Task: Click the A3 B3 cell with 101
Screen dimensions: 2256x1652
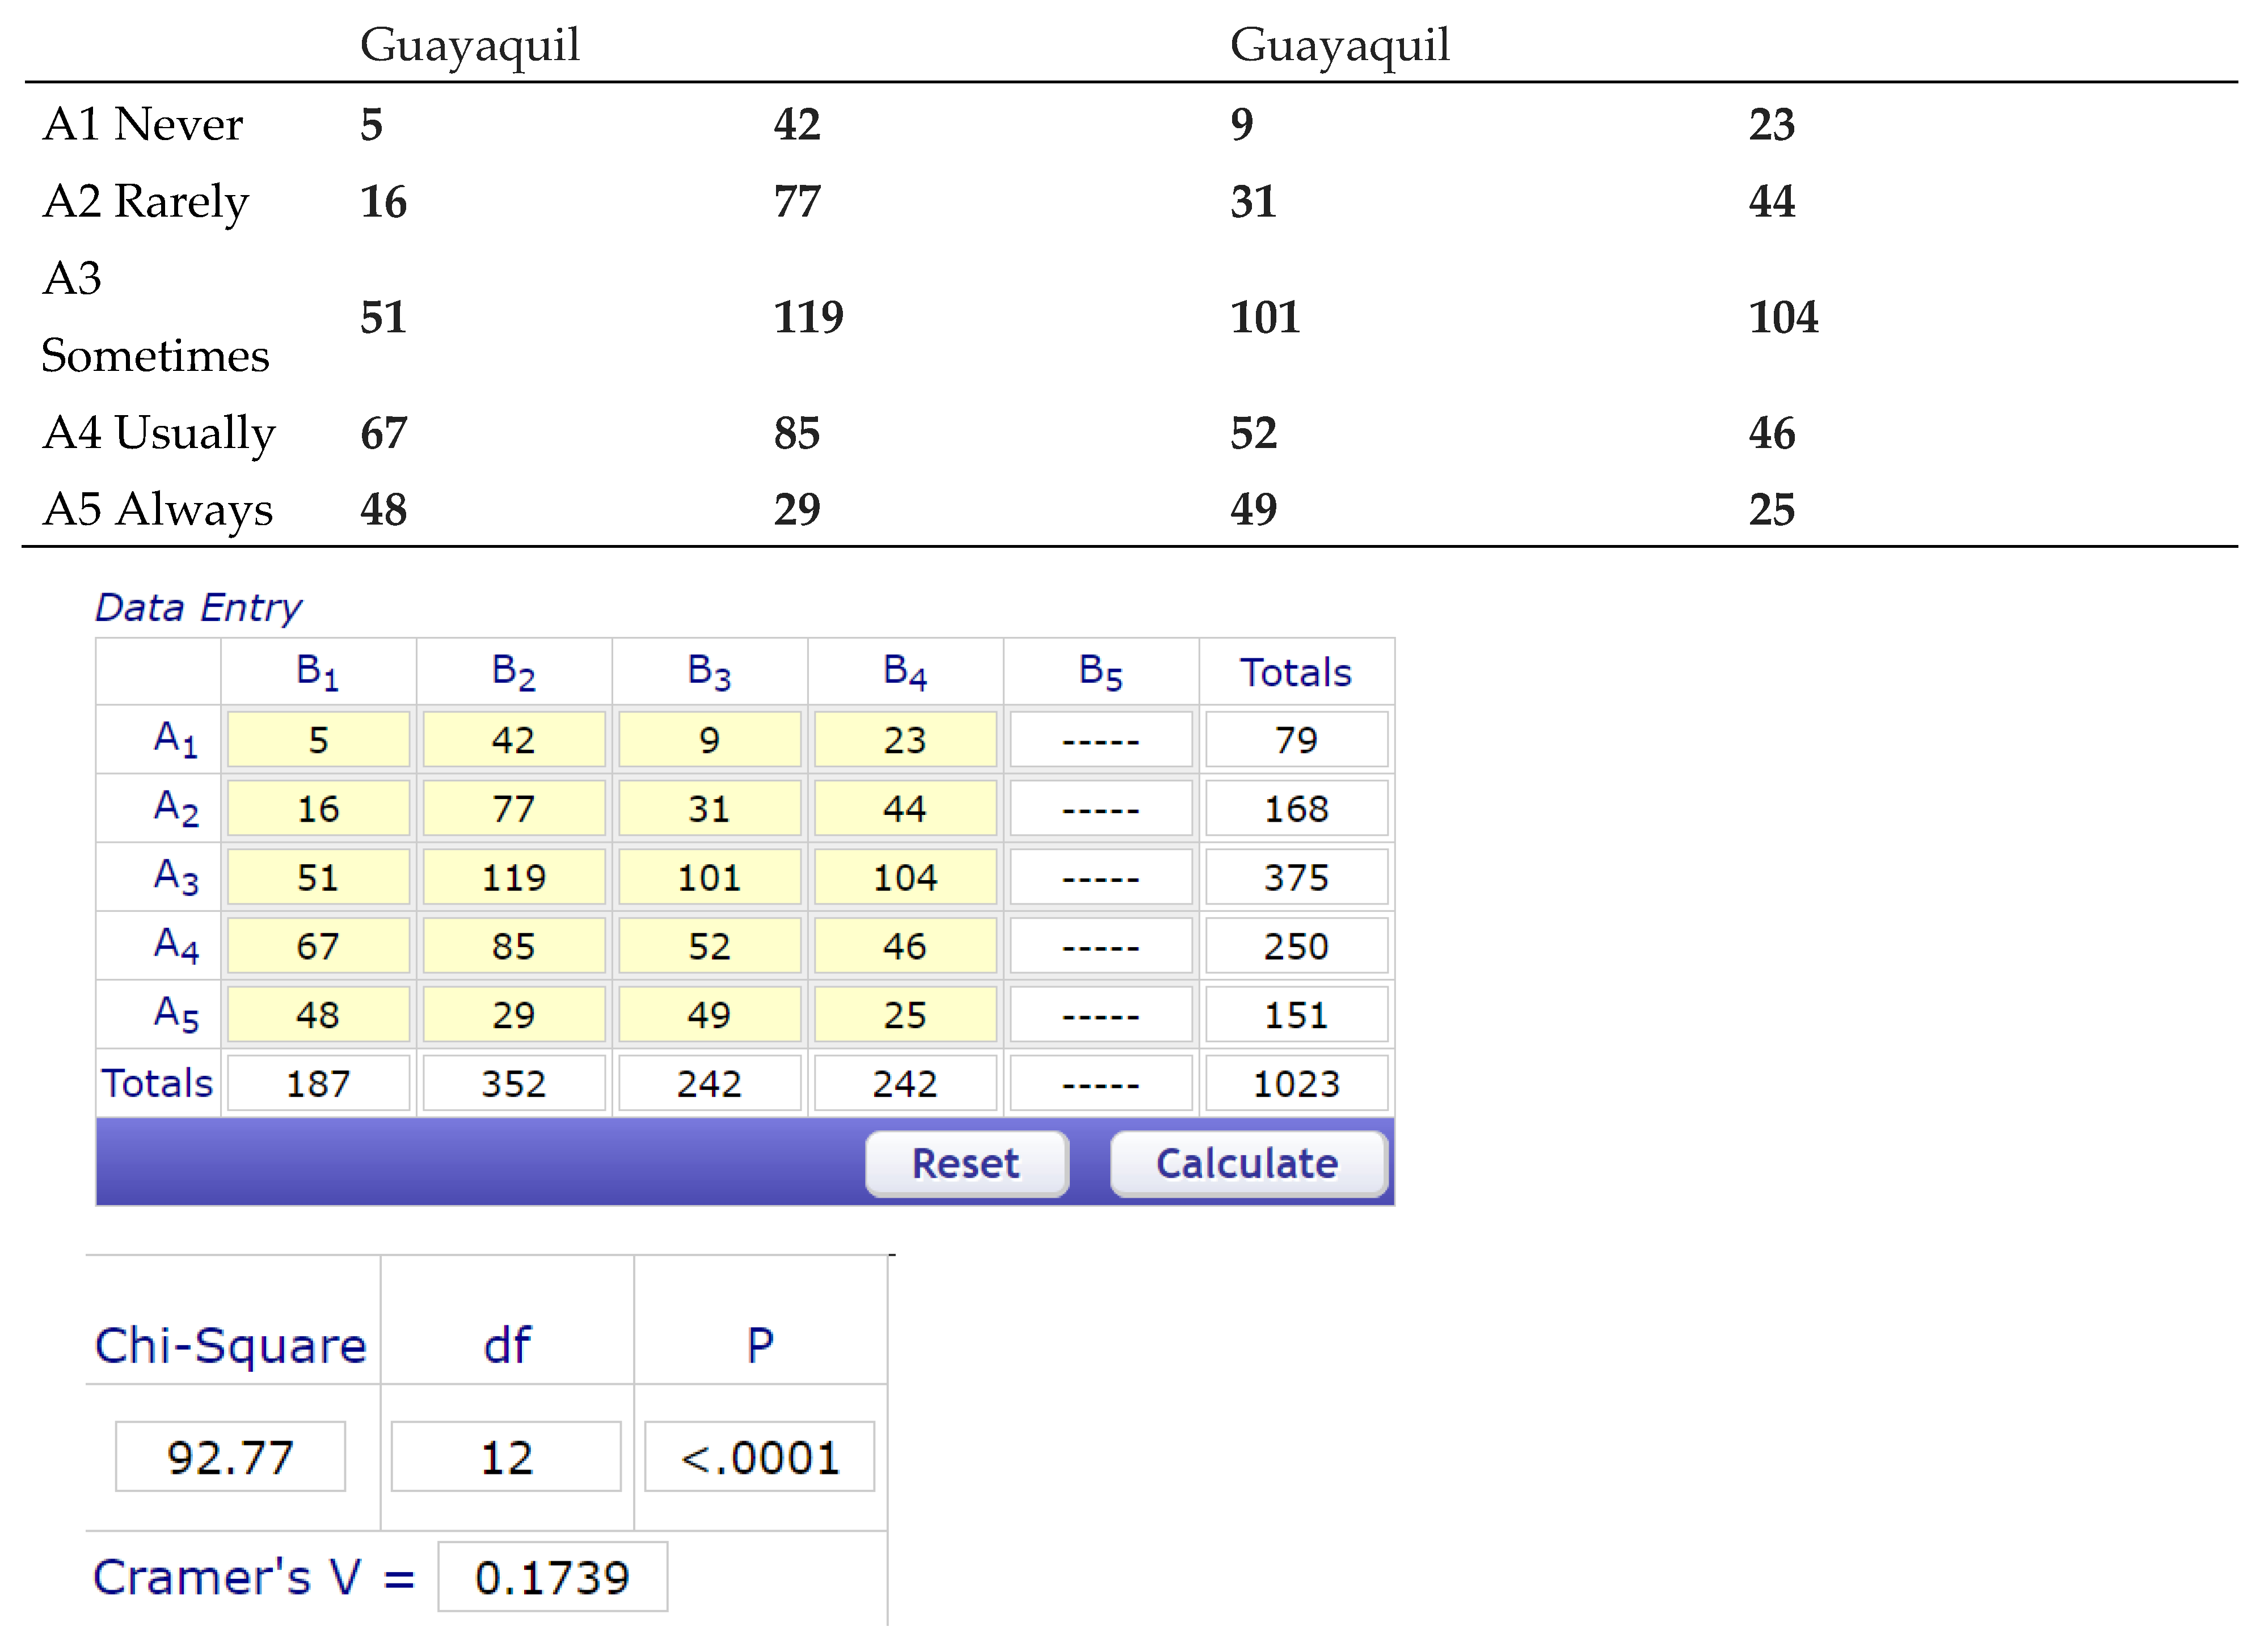Action: [709, 877]
